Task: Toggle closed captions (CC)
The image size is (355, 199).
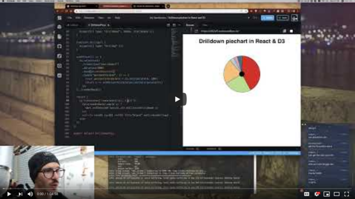Action: coord(307,194)
